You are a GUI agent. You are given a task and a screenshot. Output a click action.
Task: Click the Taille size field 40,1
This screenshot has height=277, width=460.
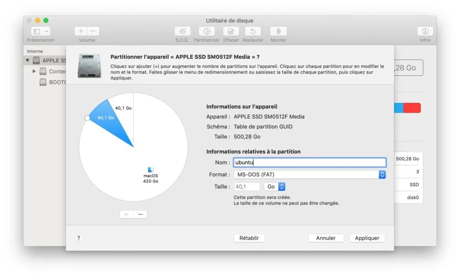[247, 187]
